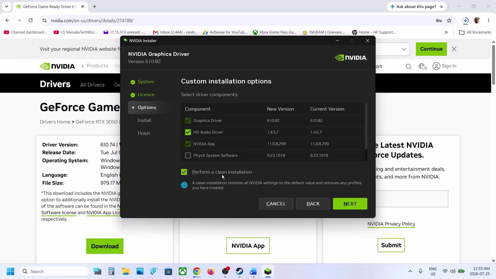Expand the hidden bookmarks chevron

click(446, 32)
